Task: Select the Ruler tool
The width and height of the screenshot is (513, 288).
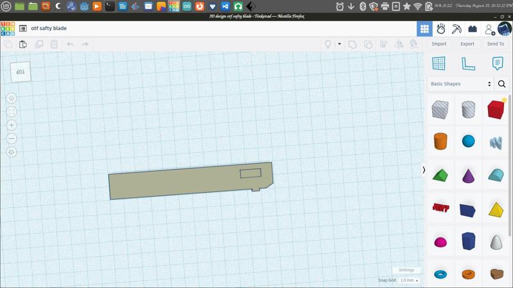Action: [468, 63]
